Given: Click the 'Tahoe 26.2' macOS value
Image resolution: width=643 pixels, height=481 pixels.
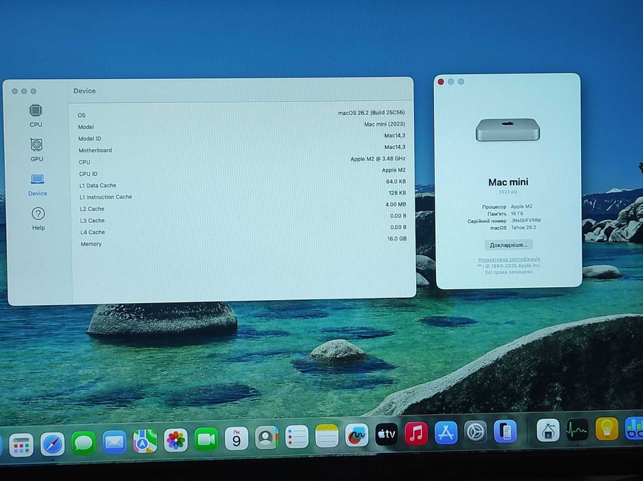Looking at the screenshot, I should pos(523,227).
